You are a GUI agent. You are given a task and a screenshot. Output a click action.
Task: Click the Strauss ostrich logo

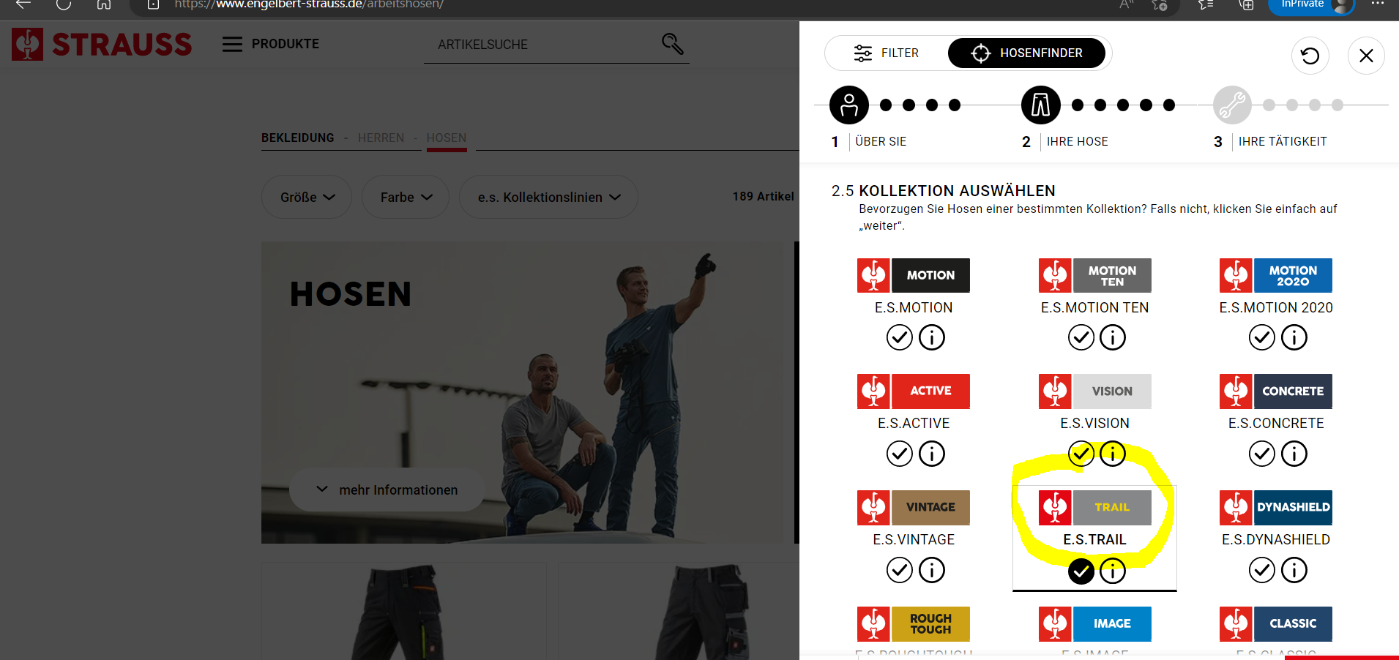tap(28, 45)
